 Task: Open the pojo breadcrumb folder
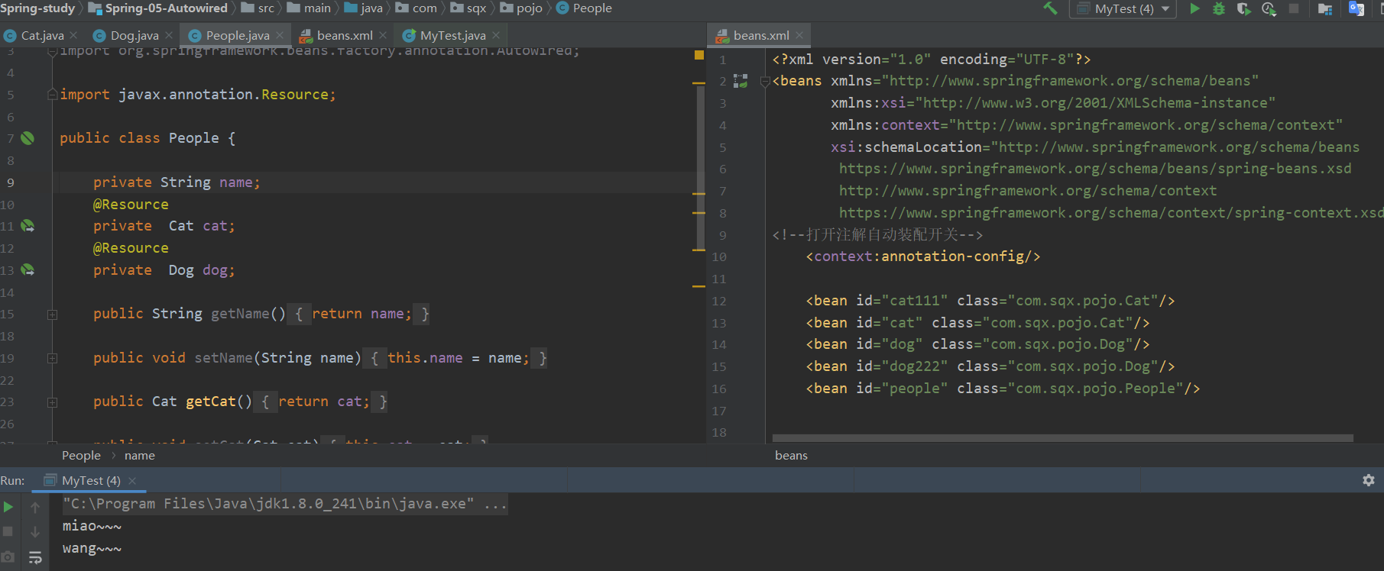coord(521,8)
